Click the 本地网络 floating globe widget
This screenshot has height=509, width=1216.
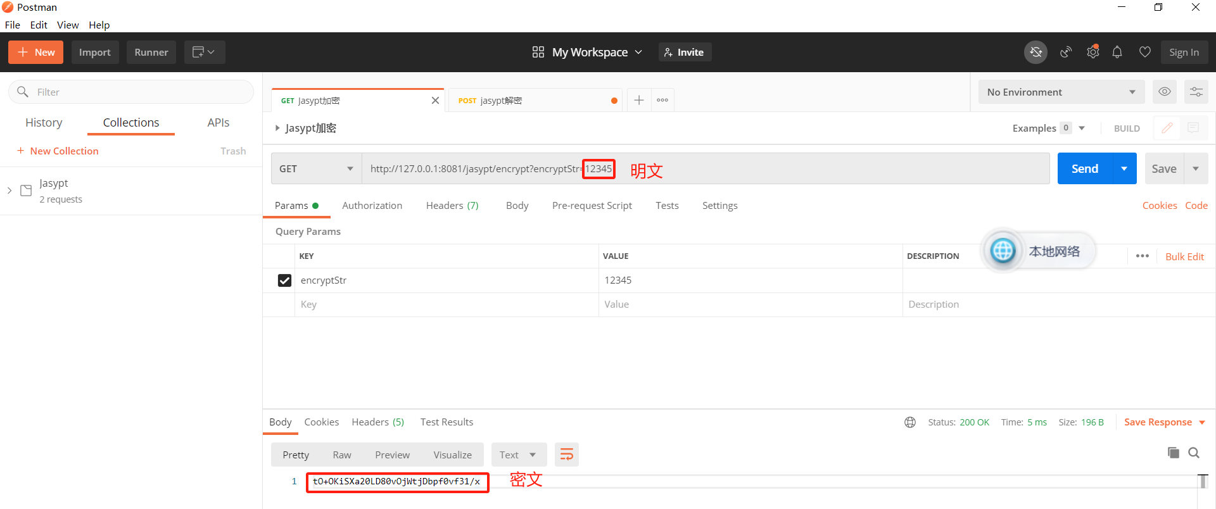point(1003,251)
